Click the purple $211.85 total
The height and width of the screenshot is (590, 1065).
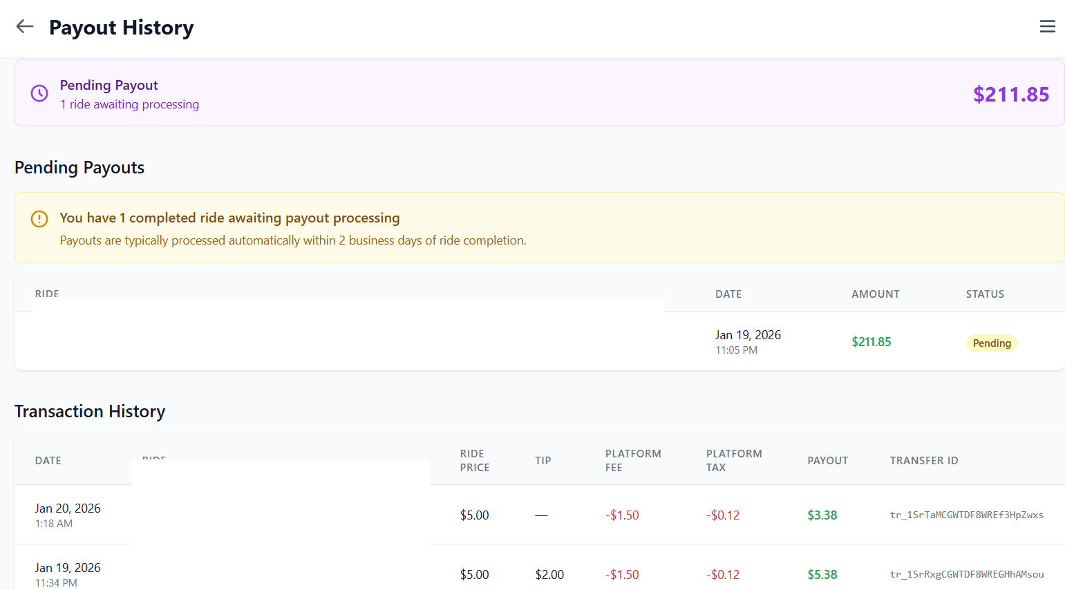tap(1011, 94)
